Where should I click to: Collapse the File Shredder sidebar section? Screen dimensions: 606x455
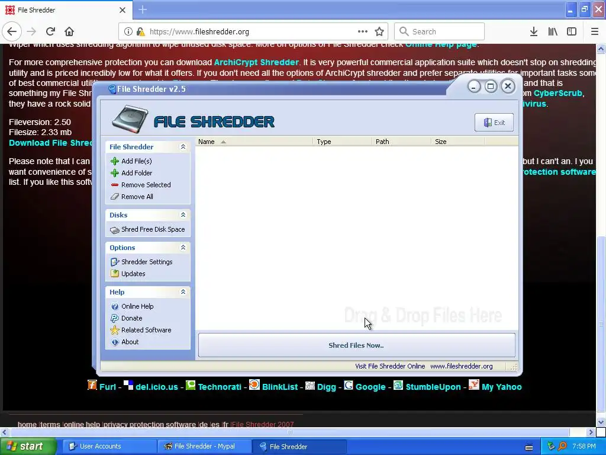pyautogui.click(x=183, y=147)
